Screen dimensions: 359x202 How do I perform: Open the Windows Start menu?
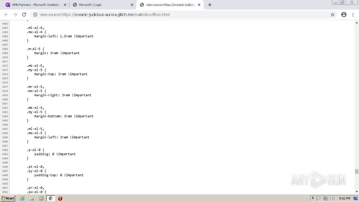click(8, 198)
